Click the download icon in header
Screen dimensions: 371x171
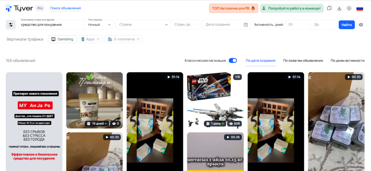point(339,8)
